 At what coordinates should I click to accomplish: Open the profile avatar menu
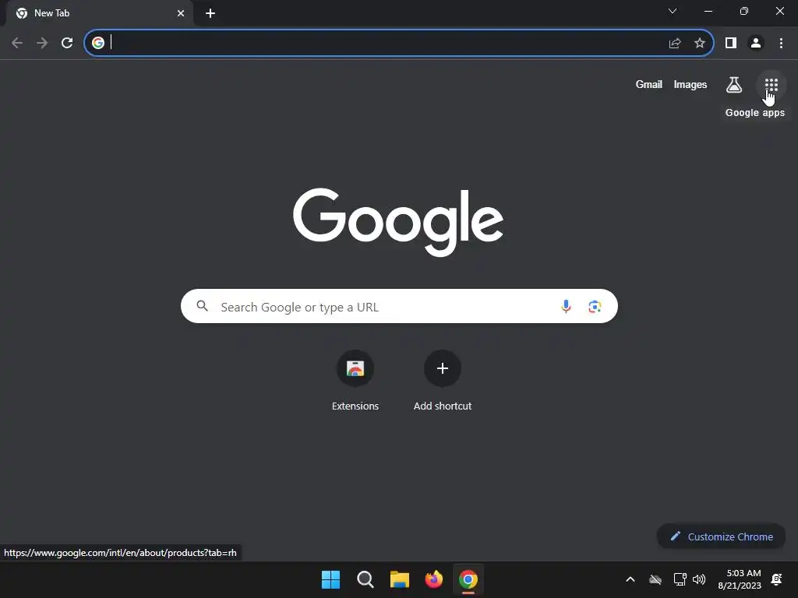click(756, 43)
